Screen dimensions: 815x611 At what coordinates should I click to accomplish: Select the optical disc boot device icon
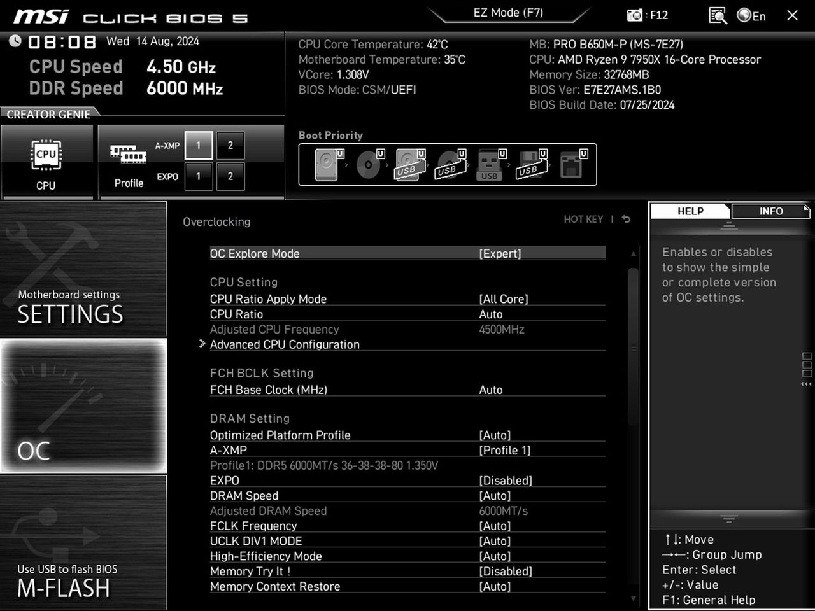[x=369, y=164]
